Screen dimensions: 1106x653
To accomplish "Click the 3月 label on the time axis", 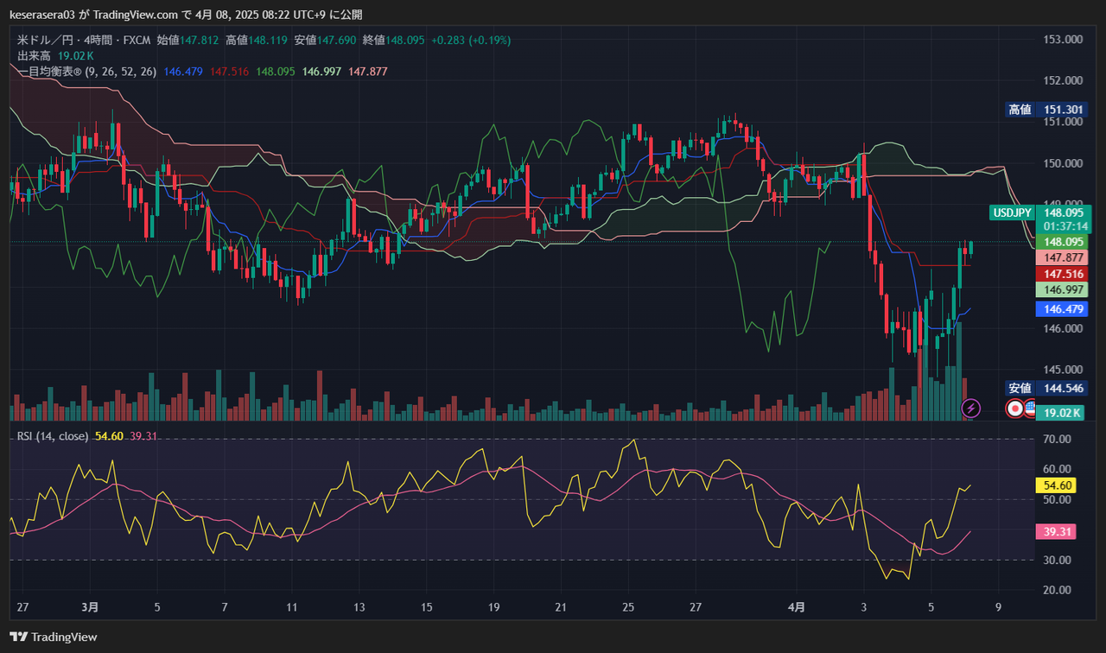I will [89, 607].
